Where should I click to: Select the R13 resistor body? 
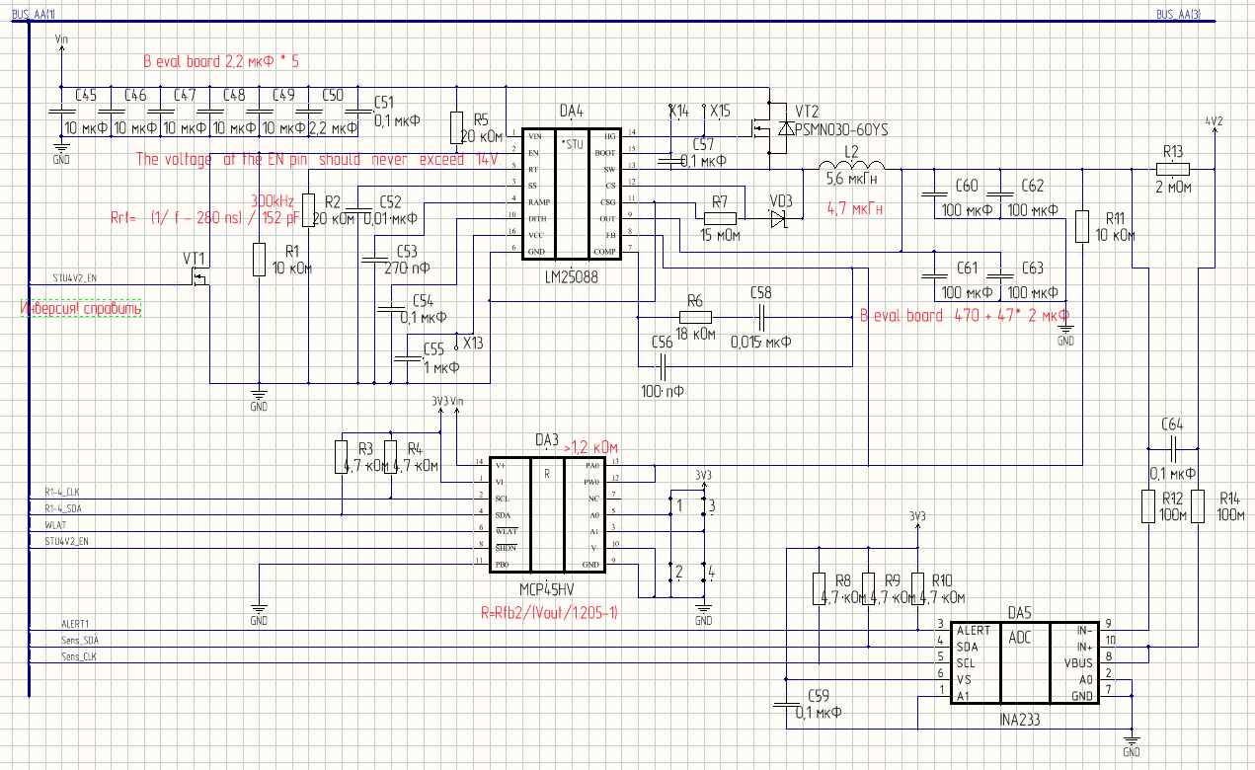coord(1172,168)
